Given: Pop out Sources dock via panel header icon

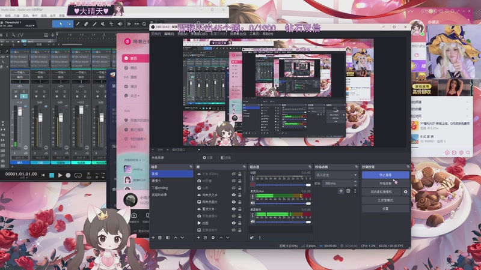Looking at the screenshot, I should 244,167.
